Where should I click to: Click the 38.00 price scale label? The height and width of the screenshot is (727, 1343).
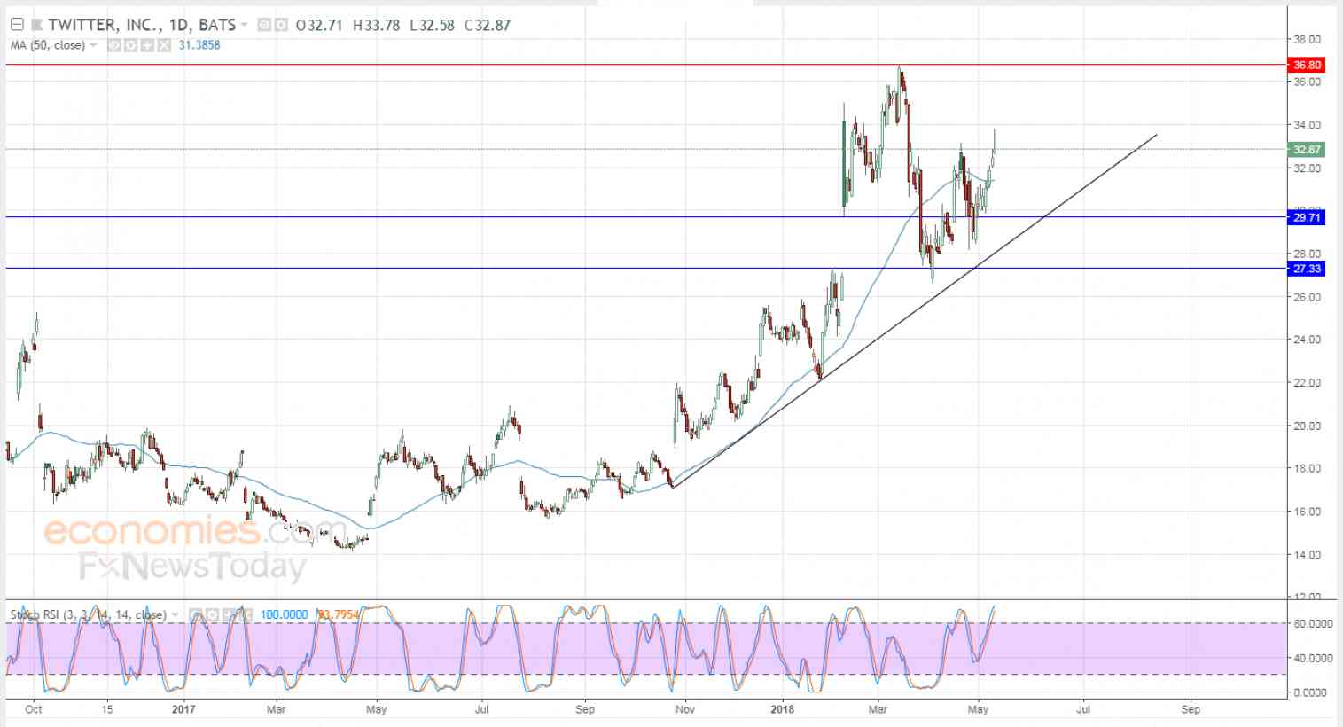click(1308, 40)
